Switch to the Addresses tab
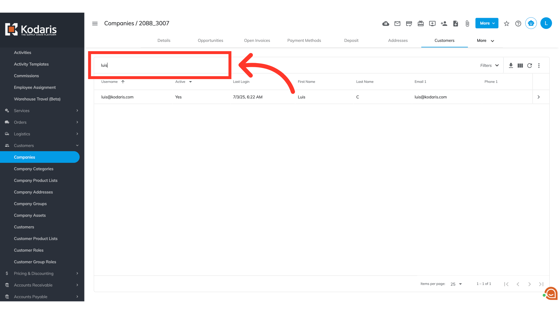The image size is (559, 314). tap(398, 40)
